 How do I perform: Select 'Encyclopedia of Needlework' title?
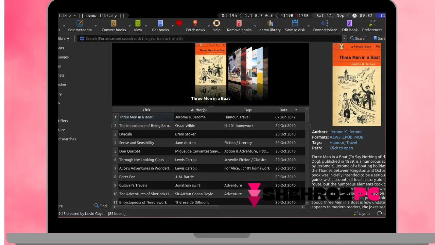143,202
